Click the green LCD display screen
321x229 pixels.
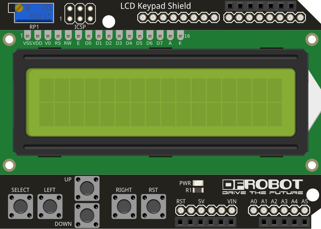tap(161, 102)
